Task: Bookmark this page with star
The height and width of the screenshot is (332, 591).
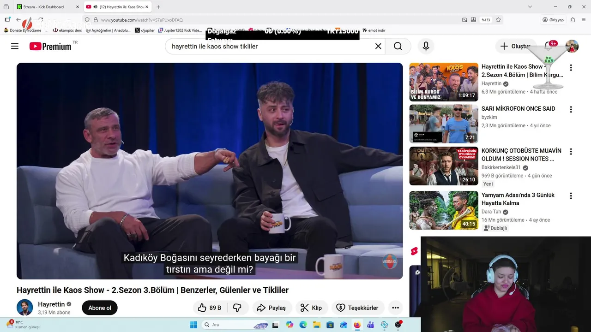Action: tap(498, 20)
